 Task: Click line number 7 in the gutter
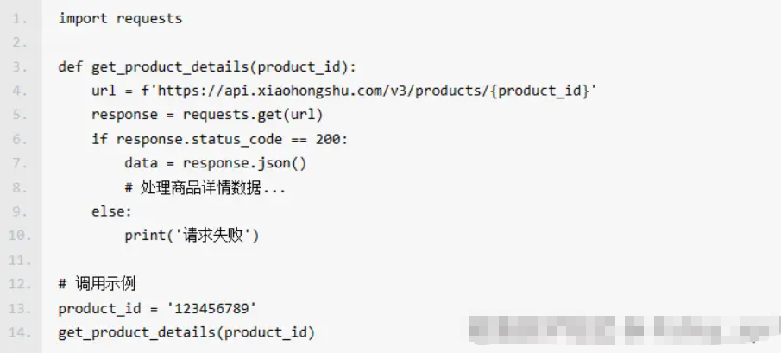coord(21,163)
